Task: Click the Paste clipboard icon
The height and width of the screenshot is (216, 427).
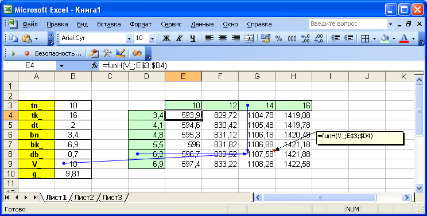Action: click(26, 38)
